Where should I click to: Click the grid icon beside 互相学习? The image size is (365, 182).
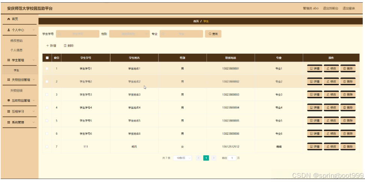[9, 111]
